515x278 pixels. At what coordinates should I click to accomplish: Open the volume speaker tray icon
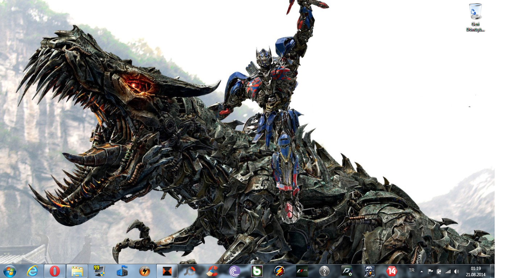(456, 271)
